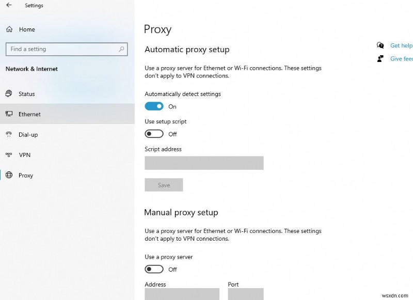Turn on Use a proxy server
This screenshot has height=300, width=413.
pos(154,269)
